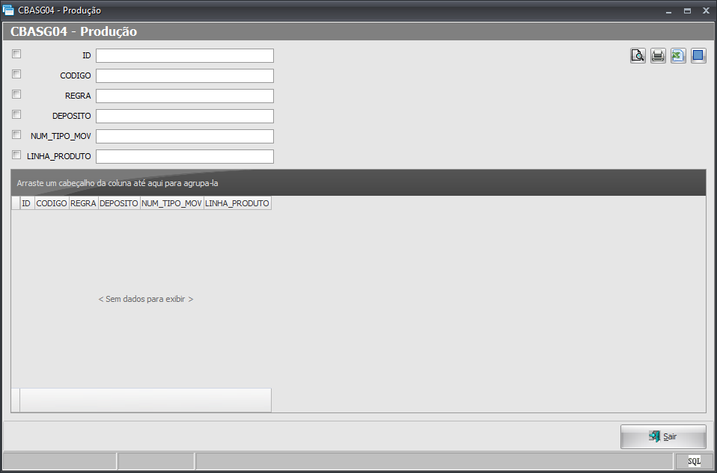Click the search document preview icon

[x=638, y=56]
